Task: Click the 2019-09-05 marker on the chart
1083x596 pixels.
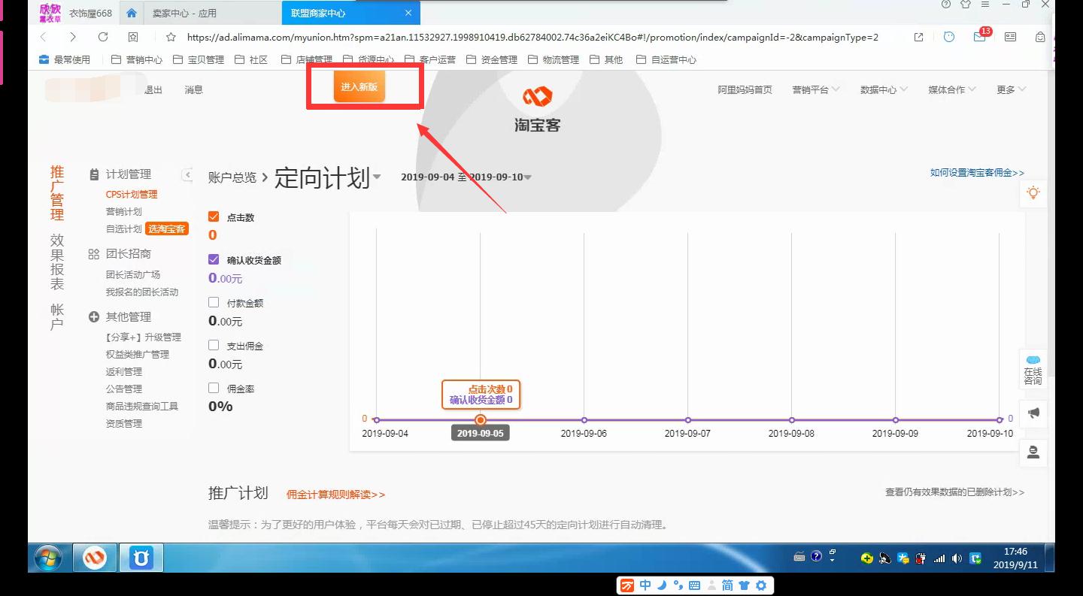Action: (480, 421)
